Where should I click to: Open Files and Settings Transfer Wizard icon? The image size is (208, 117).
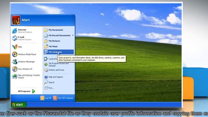(x=15, y=76)
